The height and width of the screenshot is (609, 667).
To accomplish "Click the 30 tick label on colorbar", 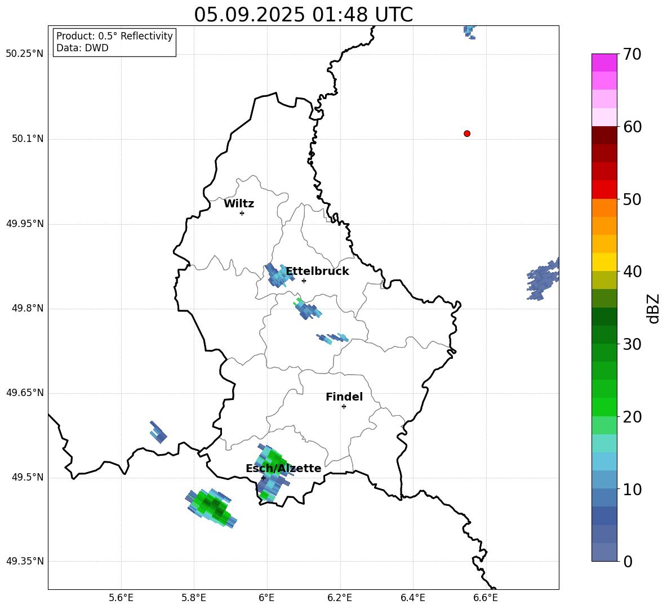I will pos(632,344).
